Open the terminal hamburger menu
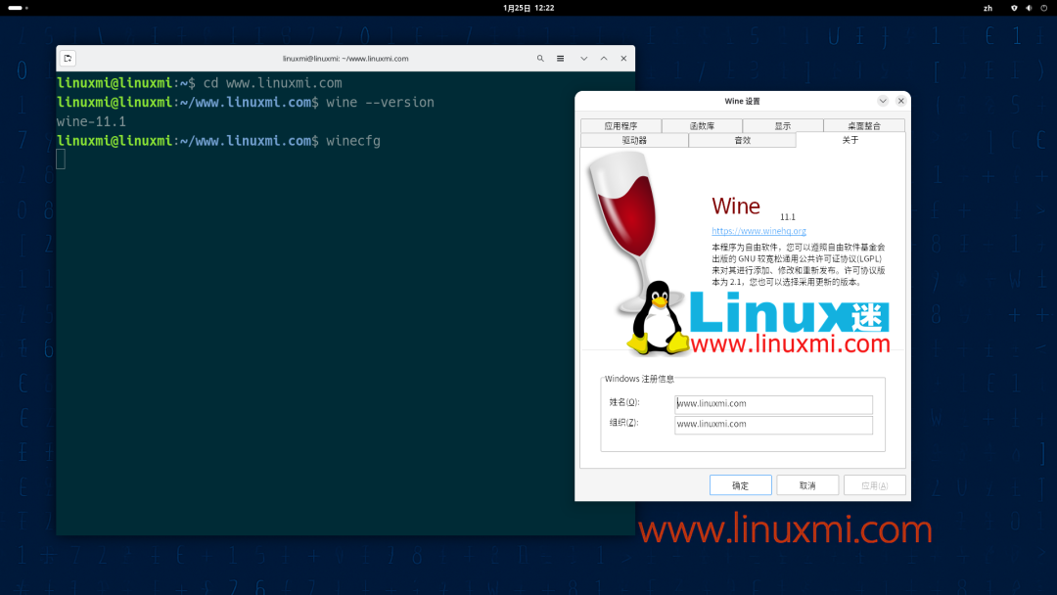 560,58
